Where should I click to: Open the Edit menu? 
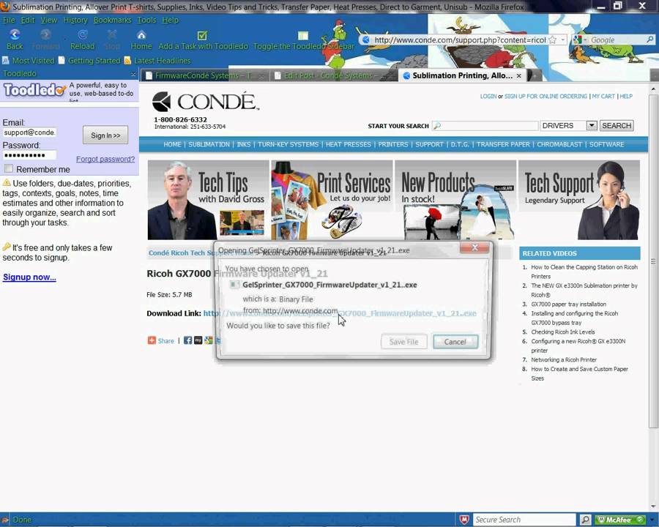(28, 20)
